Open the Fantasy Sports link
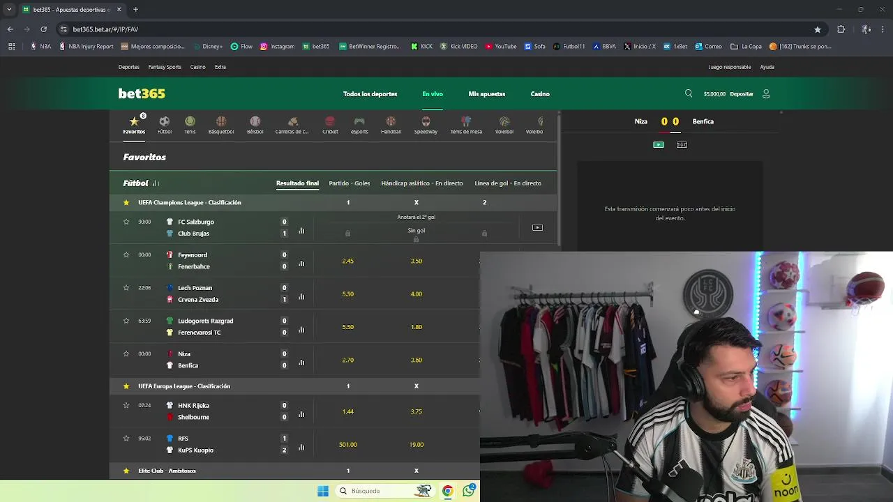Screen dimensions: 893x502 click(x=165, y=67)
